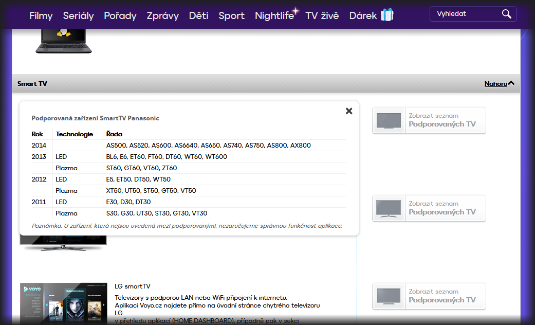Show second Zobrazit seznam Podporovaných TV list
535x325 pixels.
coord(429,209)
